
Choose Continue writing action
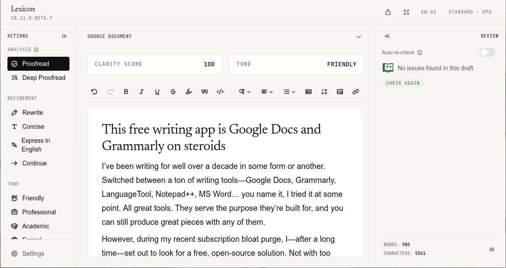38,163
